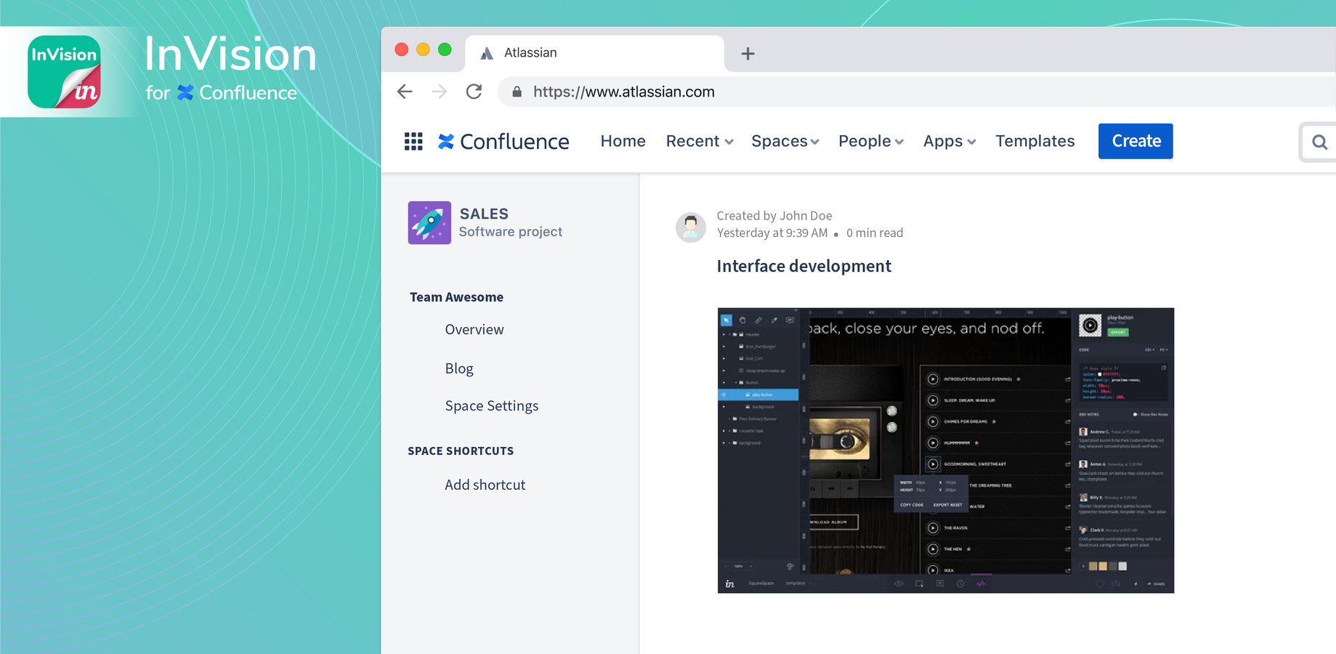Click the green Export button in mockup
The width and height of the screenshot is (1336, 654).
coord(1118,332)
